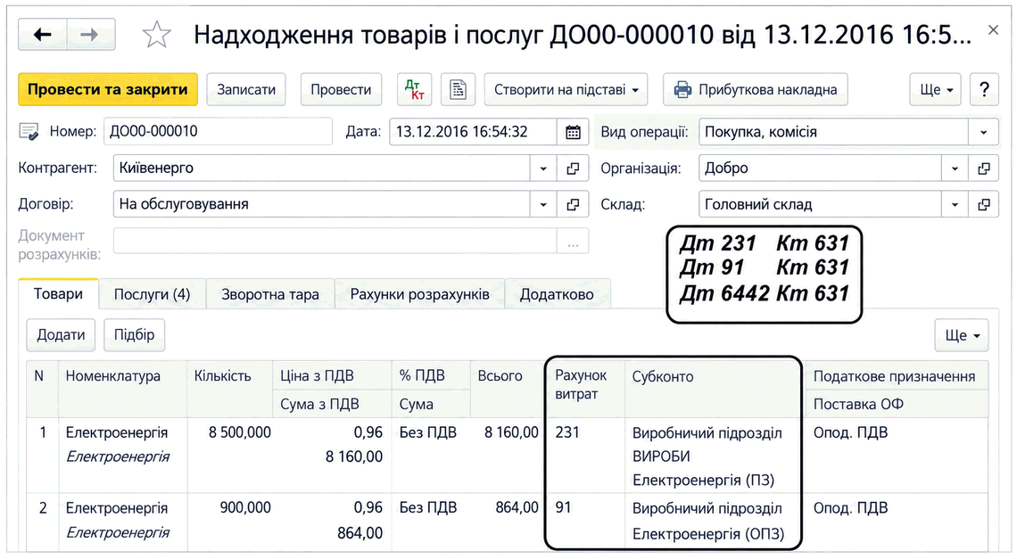Add document to favorites with star icon
Viewport: 1017px width, 559px height.
[156, 35]
